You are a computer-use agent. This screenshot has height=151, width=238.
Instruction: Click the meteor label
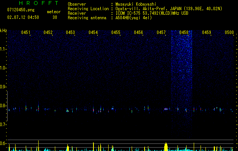[54, 12]
